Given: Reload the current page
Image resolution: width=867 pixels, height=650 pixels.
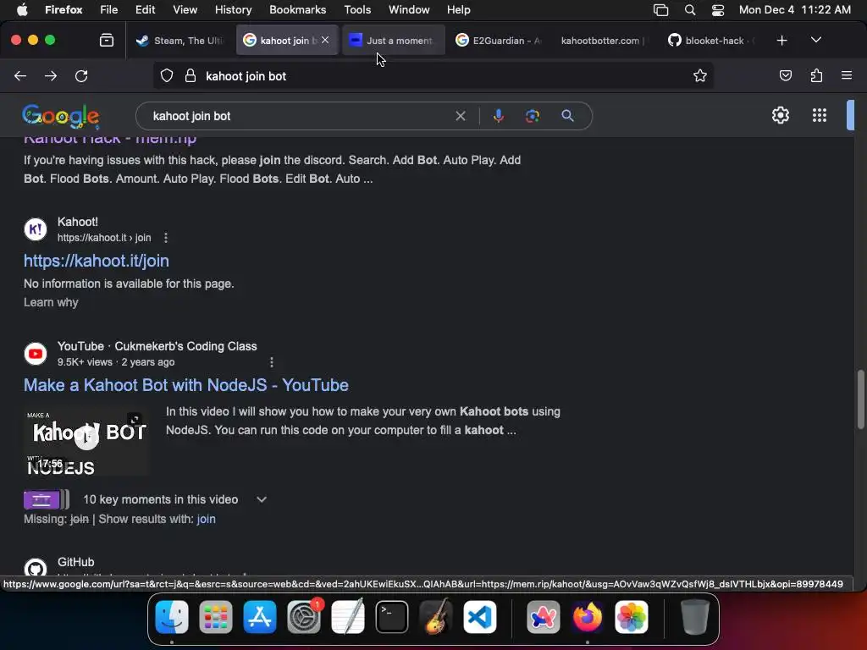Looking at the screenshot, I should [x=81, y=76].
